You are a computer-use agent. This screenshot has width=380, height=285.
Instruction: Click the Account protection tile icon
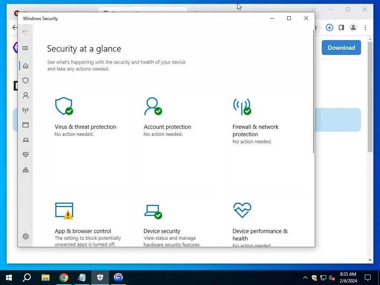[x=153, y=106]
